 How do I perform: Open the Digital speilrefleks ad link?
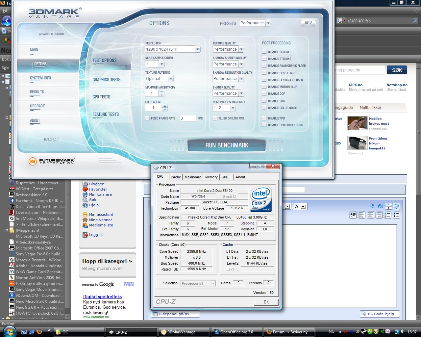(102, 297)
